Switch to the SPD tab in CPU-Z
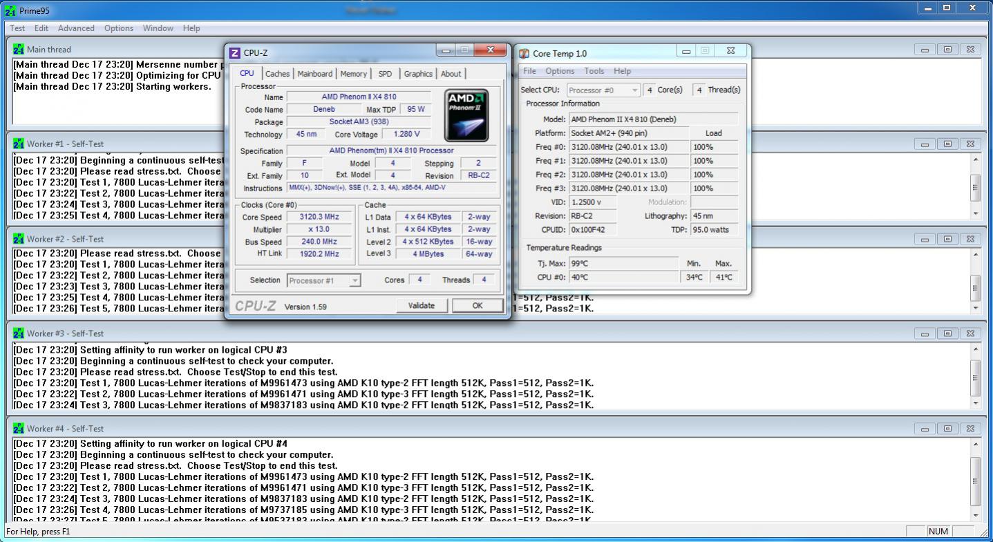993x542 pixels. pyautogui.click(x=385, y=74)
